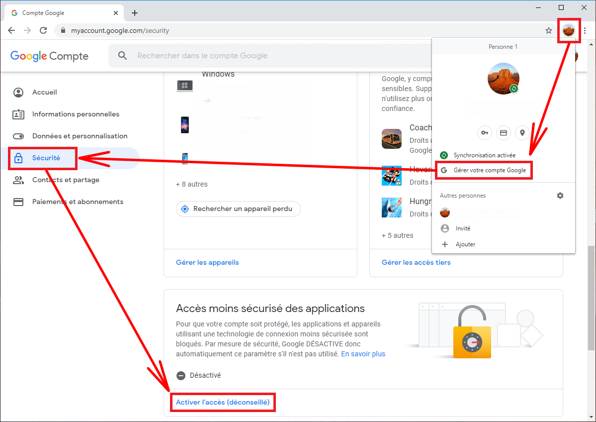Click Activer l'accès (déconseillé) link

223,402
